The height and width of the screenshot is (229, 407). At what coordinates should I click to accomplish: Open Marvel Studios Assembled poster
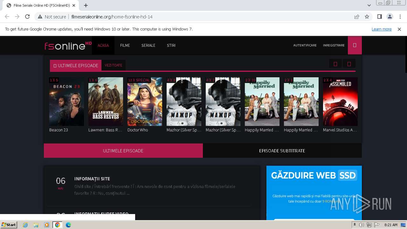click(x=340, y=101)
